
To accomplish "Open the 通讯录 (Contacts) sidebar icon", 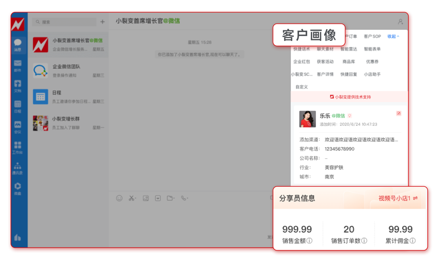I will click(17, 166).
